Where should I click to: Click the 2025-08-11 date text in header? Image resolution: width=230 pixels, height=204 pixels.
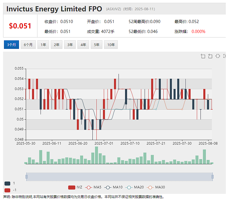(144, 9)
